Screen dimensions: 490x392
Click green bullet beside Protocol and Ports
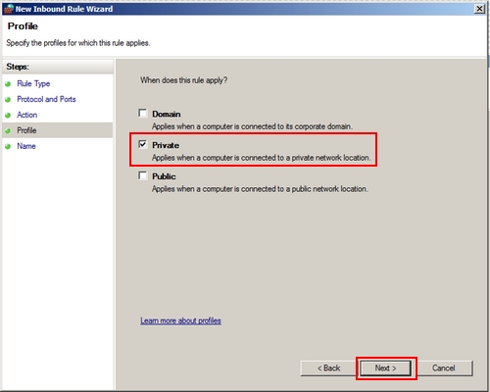coord(8,100)
